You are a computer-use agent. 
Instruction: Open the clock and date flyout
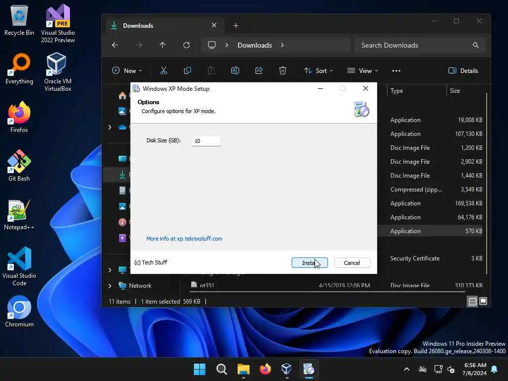click(x=475, y=369)
